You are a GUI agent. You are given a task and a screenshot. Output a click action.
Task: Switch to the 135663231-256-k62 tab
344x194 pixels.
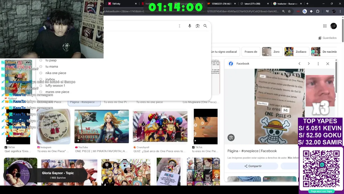pyautogui.click(x=221, y=4)
